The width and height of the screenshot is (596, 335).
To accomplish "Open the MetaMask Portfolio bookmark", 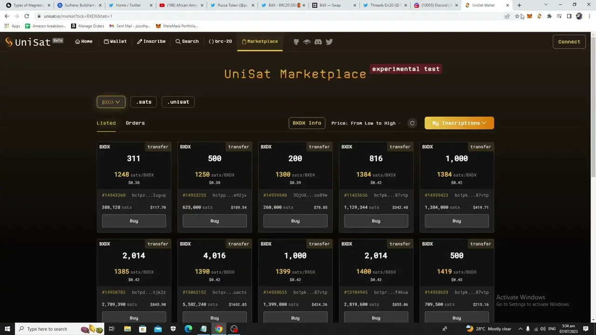I will [177, 26].
